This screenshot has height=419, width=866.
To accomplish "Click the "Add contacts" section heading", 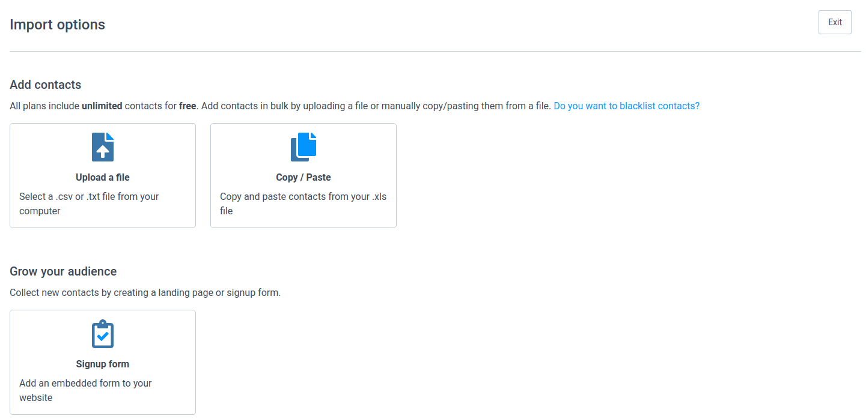I will (46, 85).
